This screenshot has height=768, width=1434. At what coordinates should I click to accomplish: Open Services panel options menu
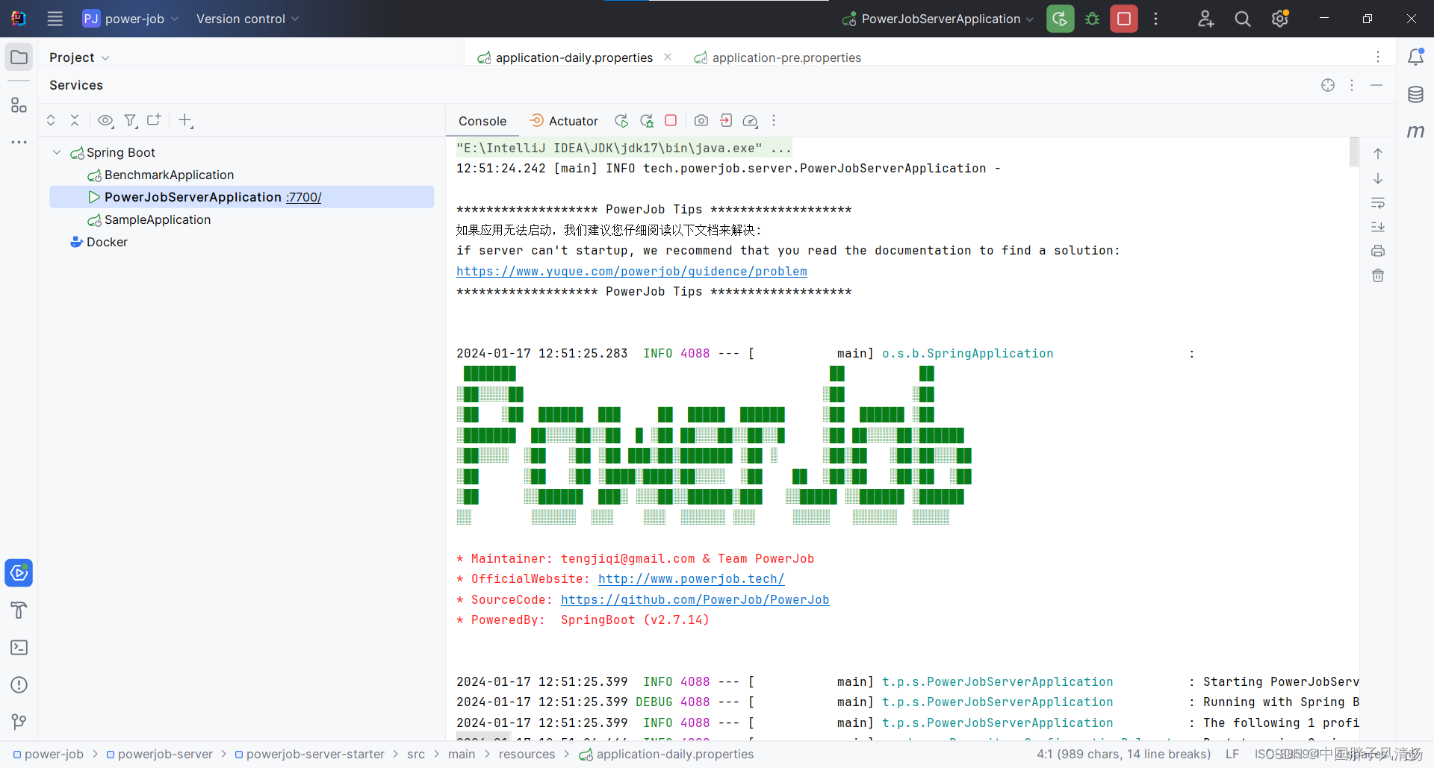pyautogui.click(x=1352, y=85)
